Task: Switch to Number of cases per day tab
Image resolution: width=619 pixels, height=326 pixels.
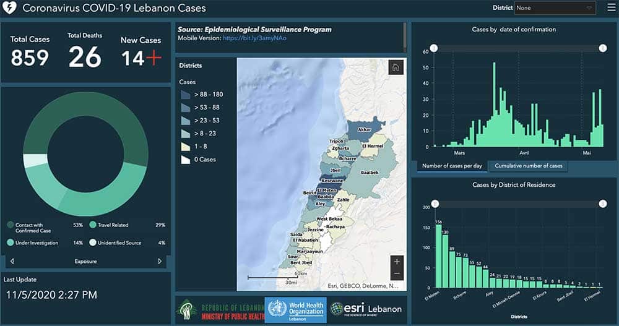Action: click(x=452, y=166)
